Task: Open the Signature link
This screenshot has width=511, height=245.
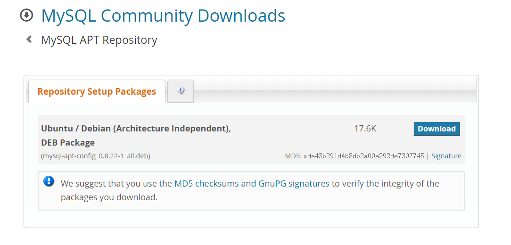Action: click(x=446, y=156)
